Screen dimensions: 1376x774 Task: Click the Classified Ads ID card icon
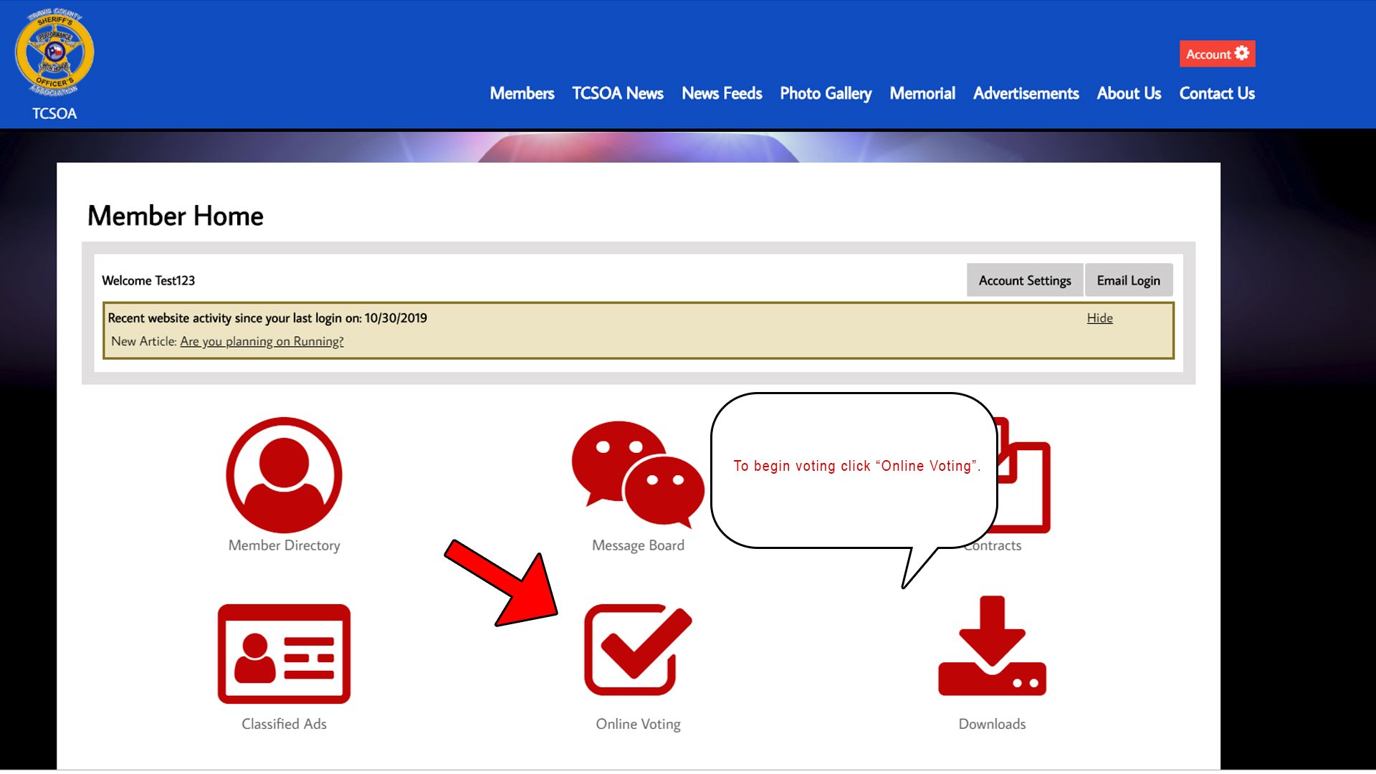tap(284, 654)
